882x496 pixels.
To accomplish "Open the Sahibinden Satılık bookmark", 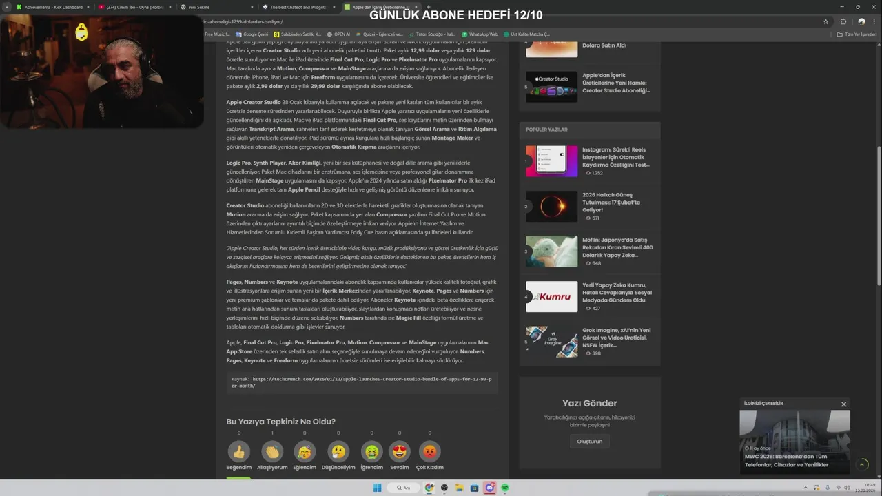I will point(298,34).
